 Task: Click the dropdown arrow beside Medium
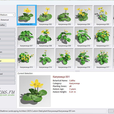coord(14,15)
